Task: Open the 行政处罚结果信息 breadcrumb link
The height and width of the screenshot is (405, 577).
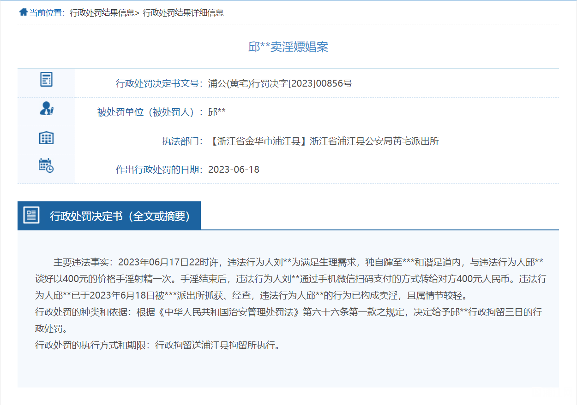Action: pos(102,13)
